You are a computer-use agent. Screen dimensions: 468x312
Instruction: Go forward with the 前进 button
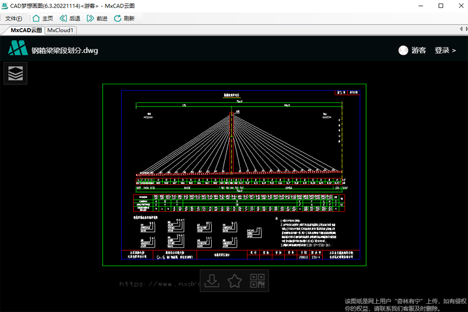click(x=97, y=18)
